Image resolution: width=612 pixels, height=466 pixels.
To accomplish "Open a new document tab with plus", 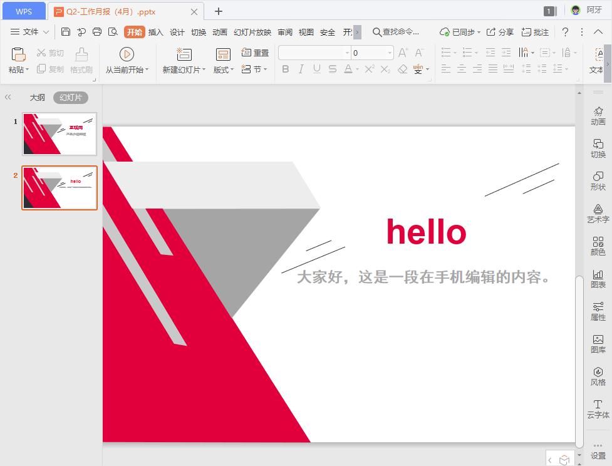I will (219, 11).
